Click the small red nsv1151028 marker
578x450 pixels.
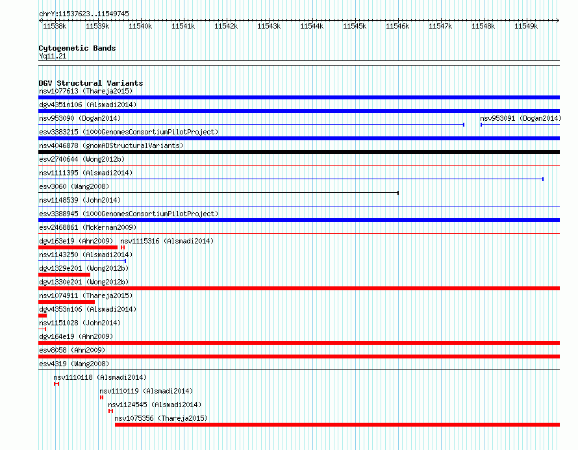pyautogui.click(x=42, y=329)
